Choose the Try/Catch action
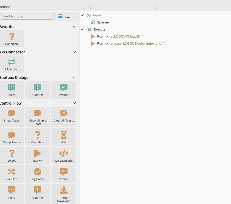The height and width of the screenshot is (204, 231). [38, 174]
